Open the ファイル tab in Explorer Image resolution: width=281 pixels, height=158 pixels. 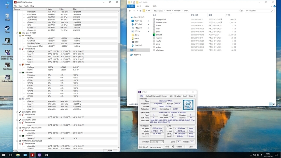click(x=131, y=6)
